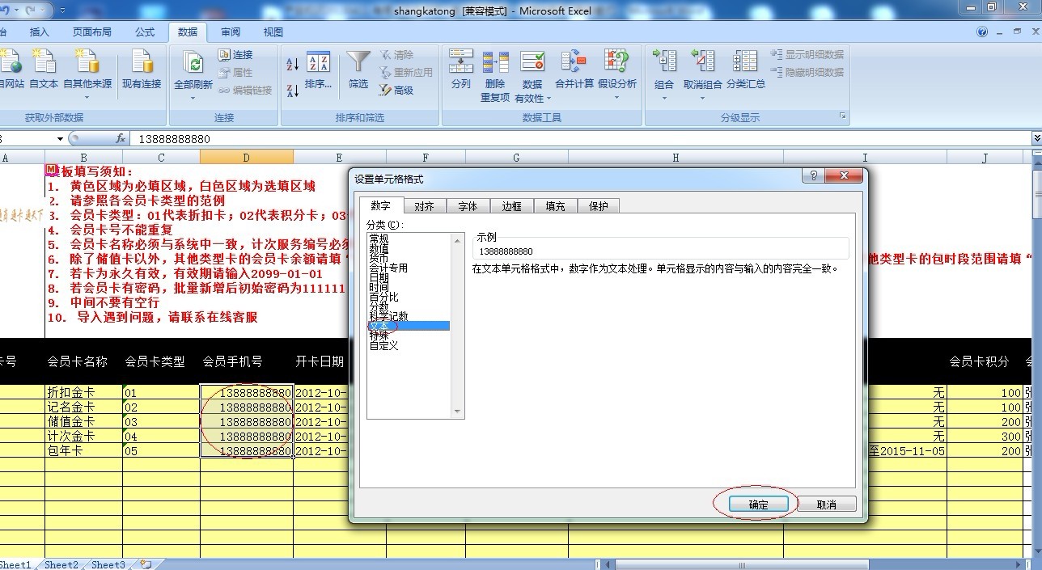Switch to the Sheet2 worksheet tab
1042x570 pixels.
(61, 564)
